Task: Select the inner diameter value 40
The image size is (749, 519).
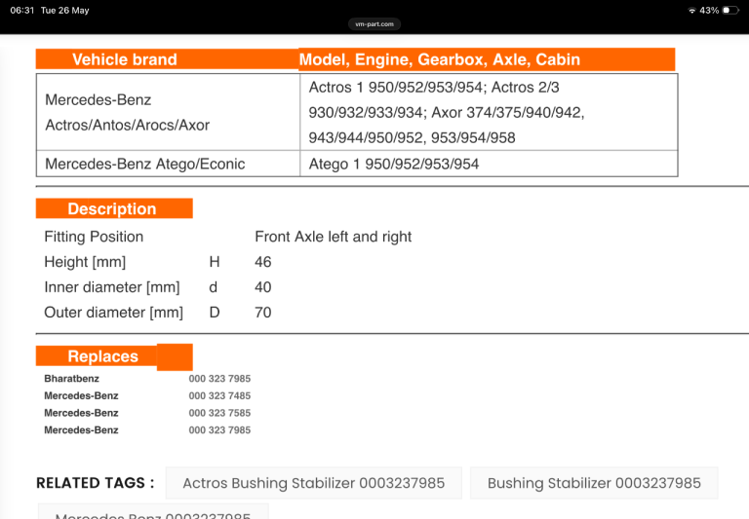Action: (x=262, y=287)
